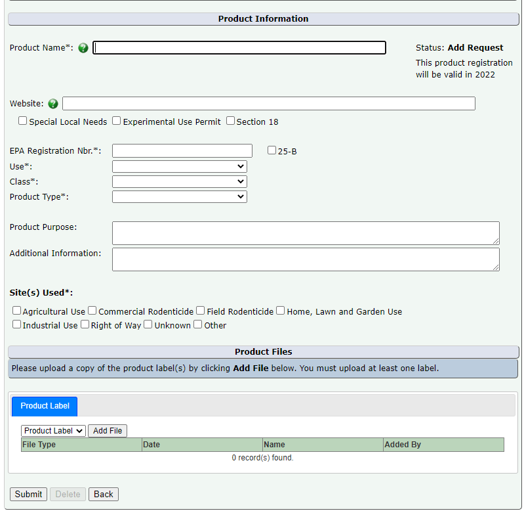Enable the Experimental Use Permit checkbox
524x511 pixels.
point(117,121)
